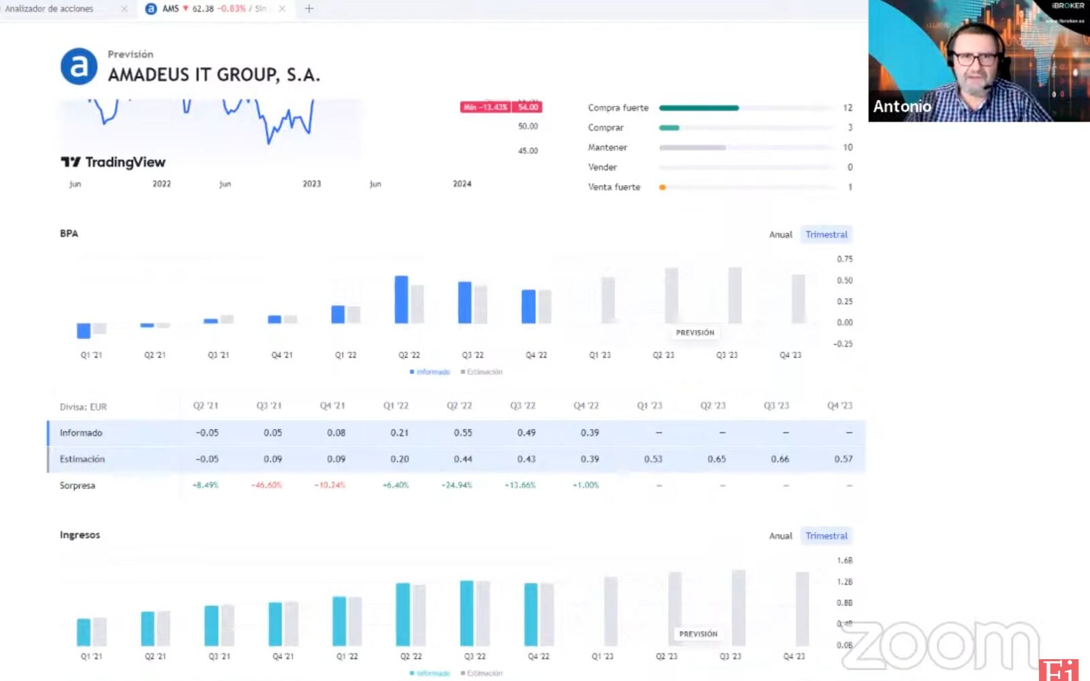Screen dimensions: 1090x681
Task: Click Sorpresa value +13.66%
Action: tap(520, 485)
